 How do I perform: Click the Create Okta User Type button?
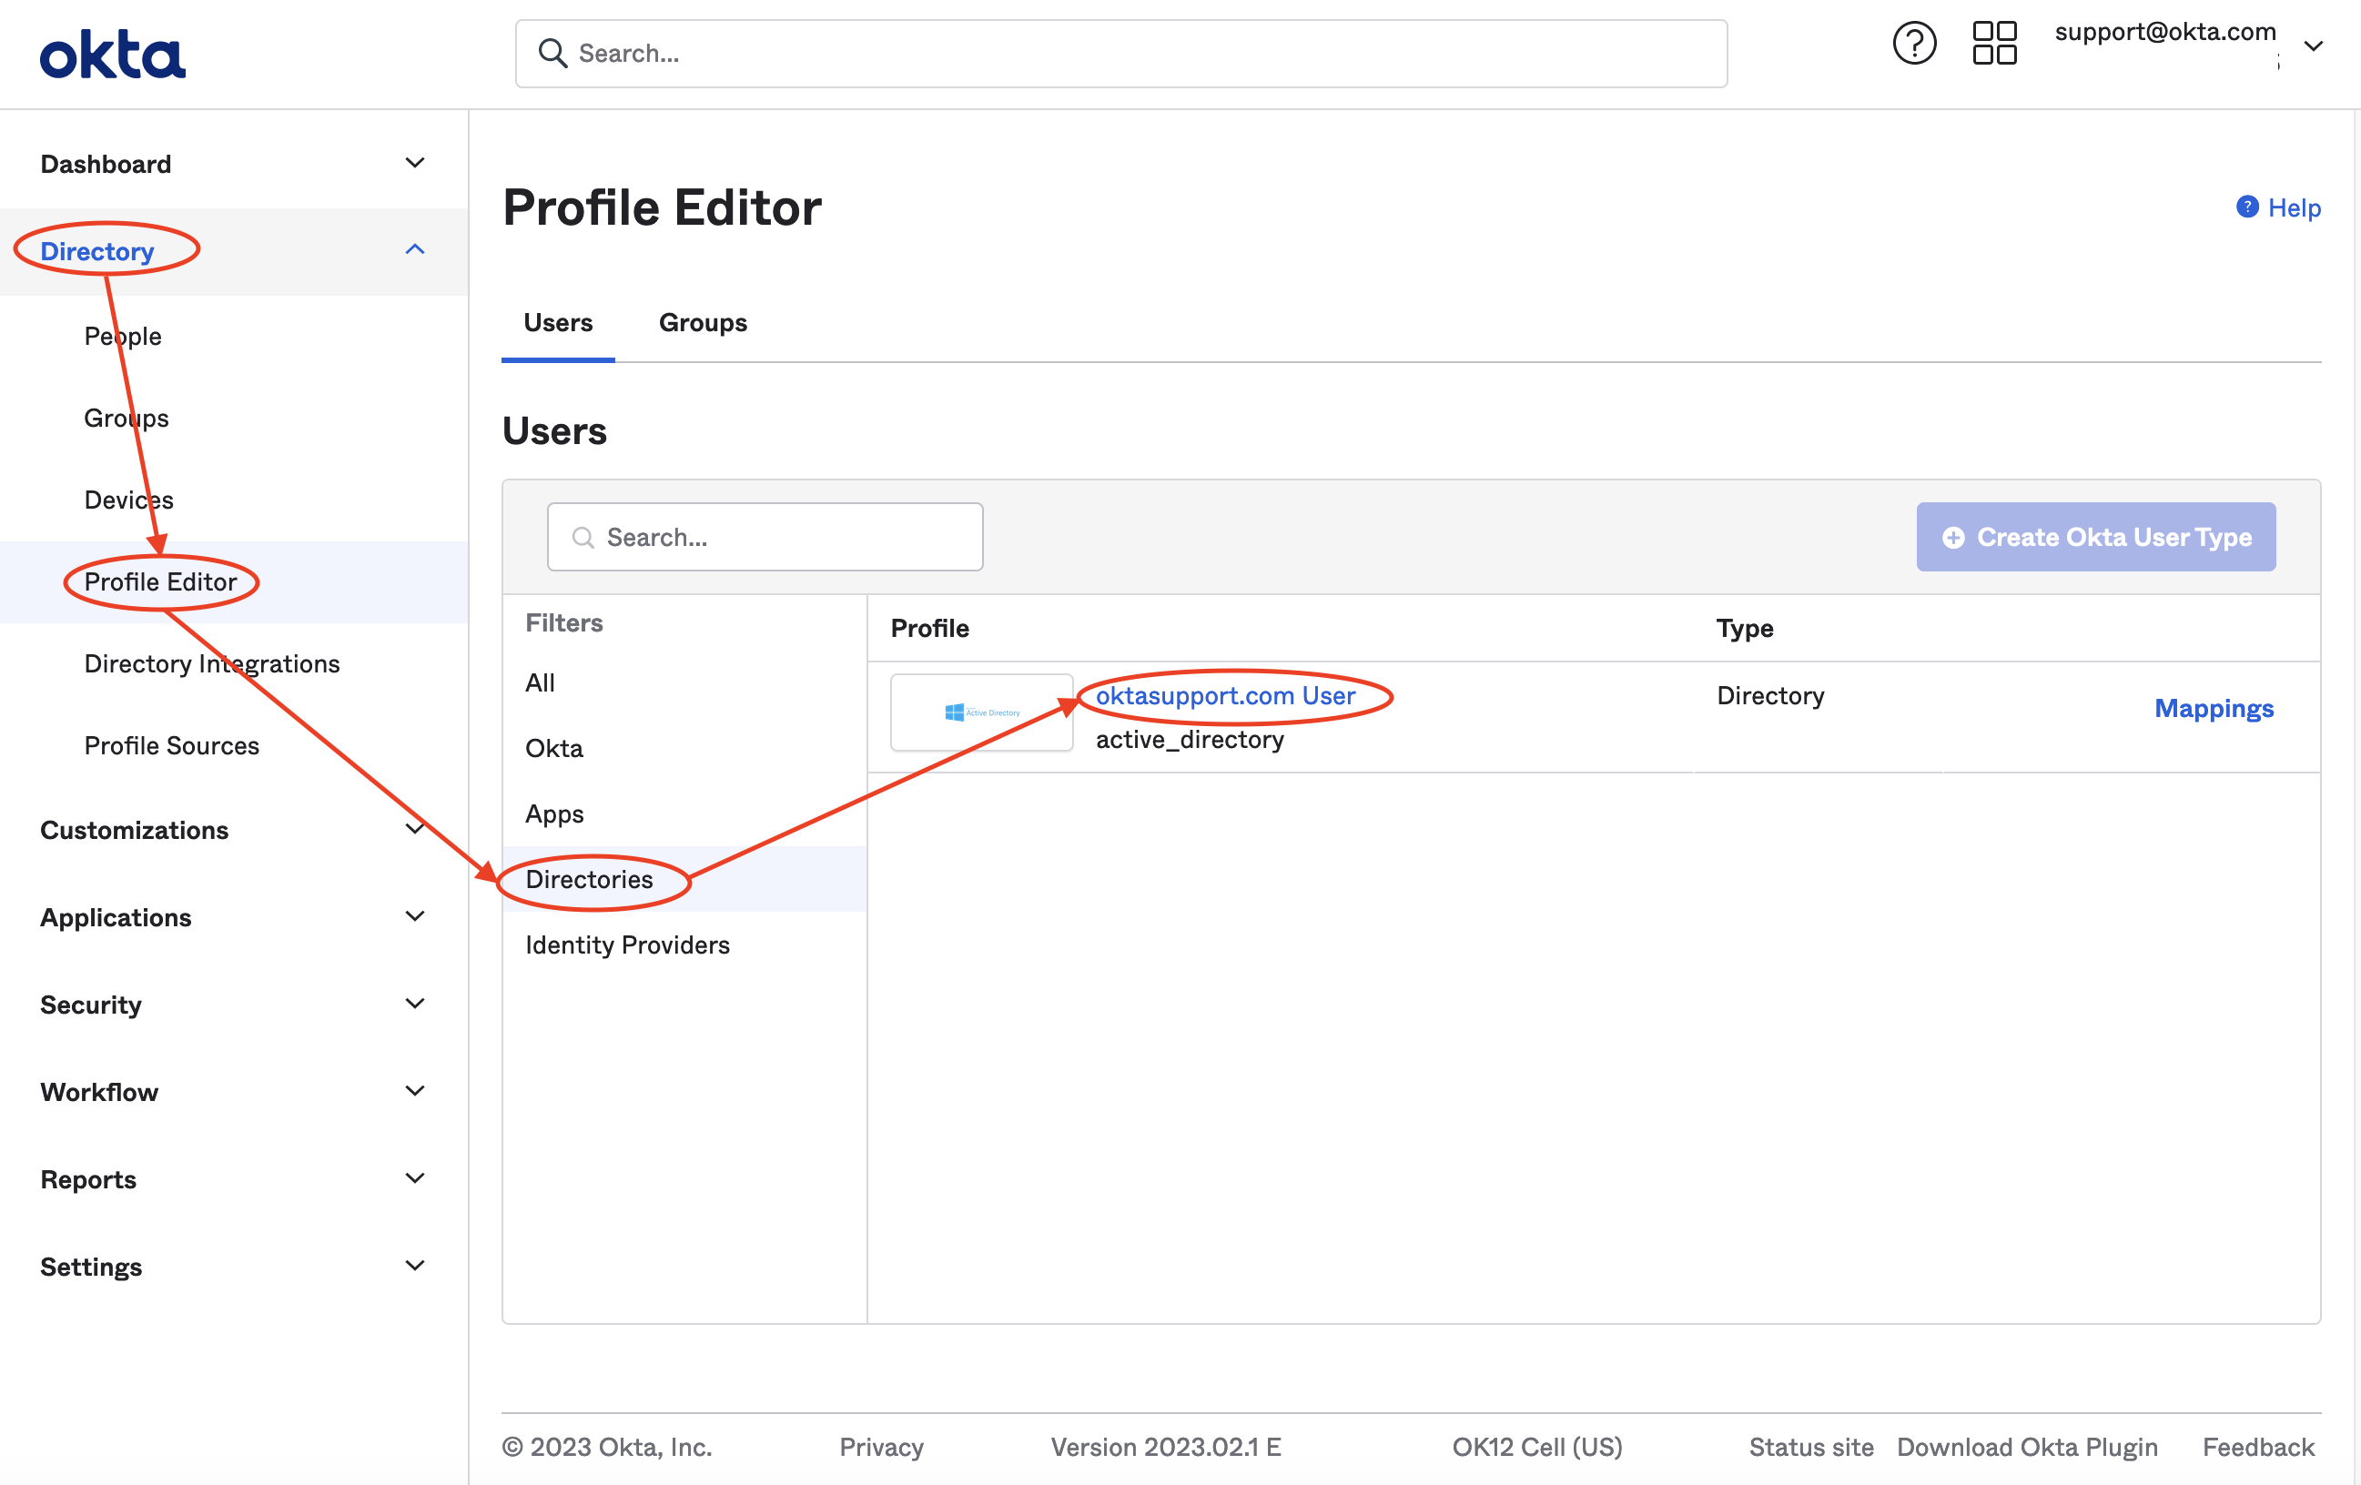click(2095, 537)
